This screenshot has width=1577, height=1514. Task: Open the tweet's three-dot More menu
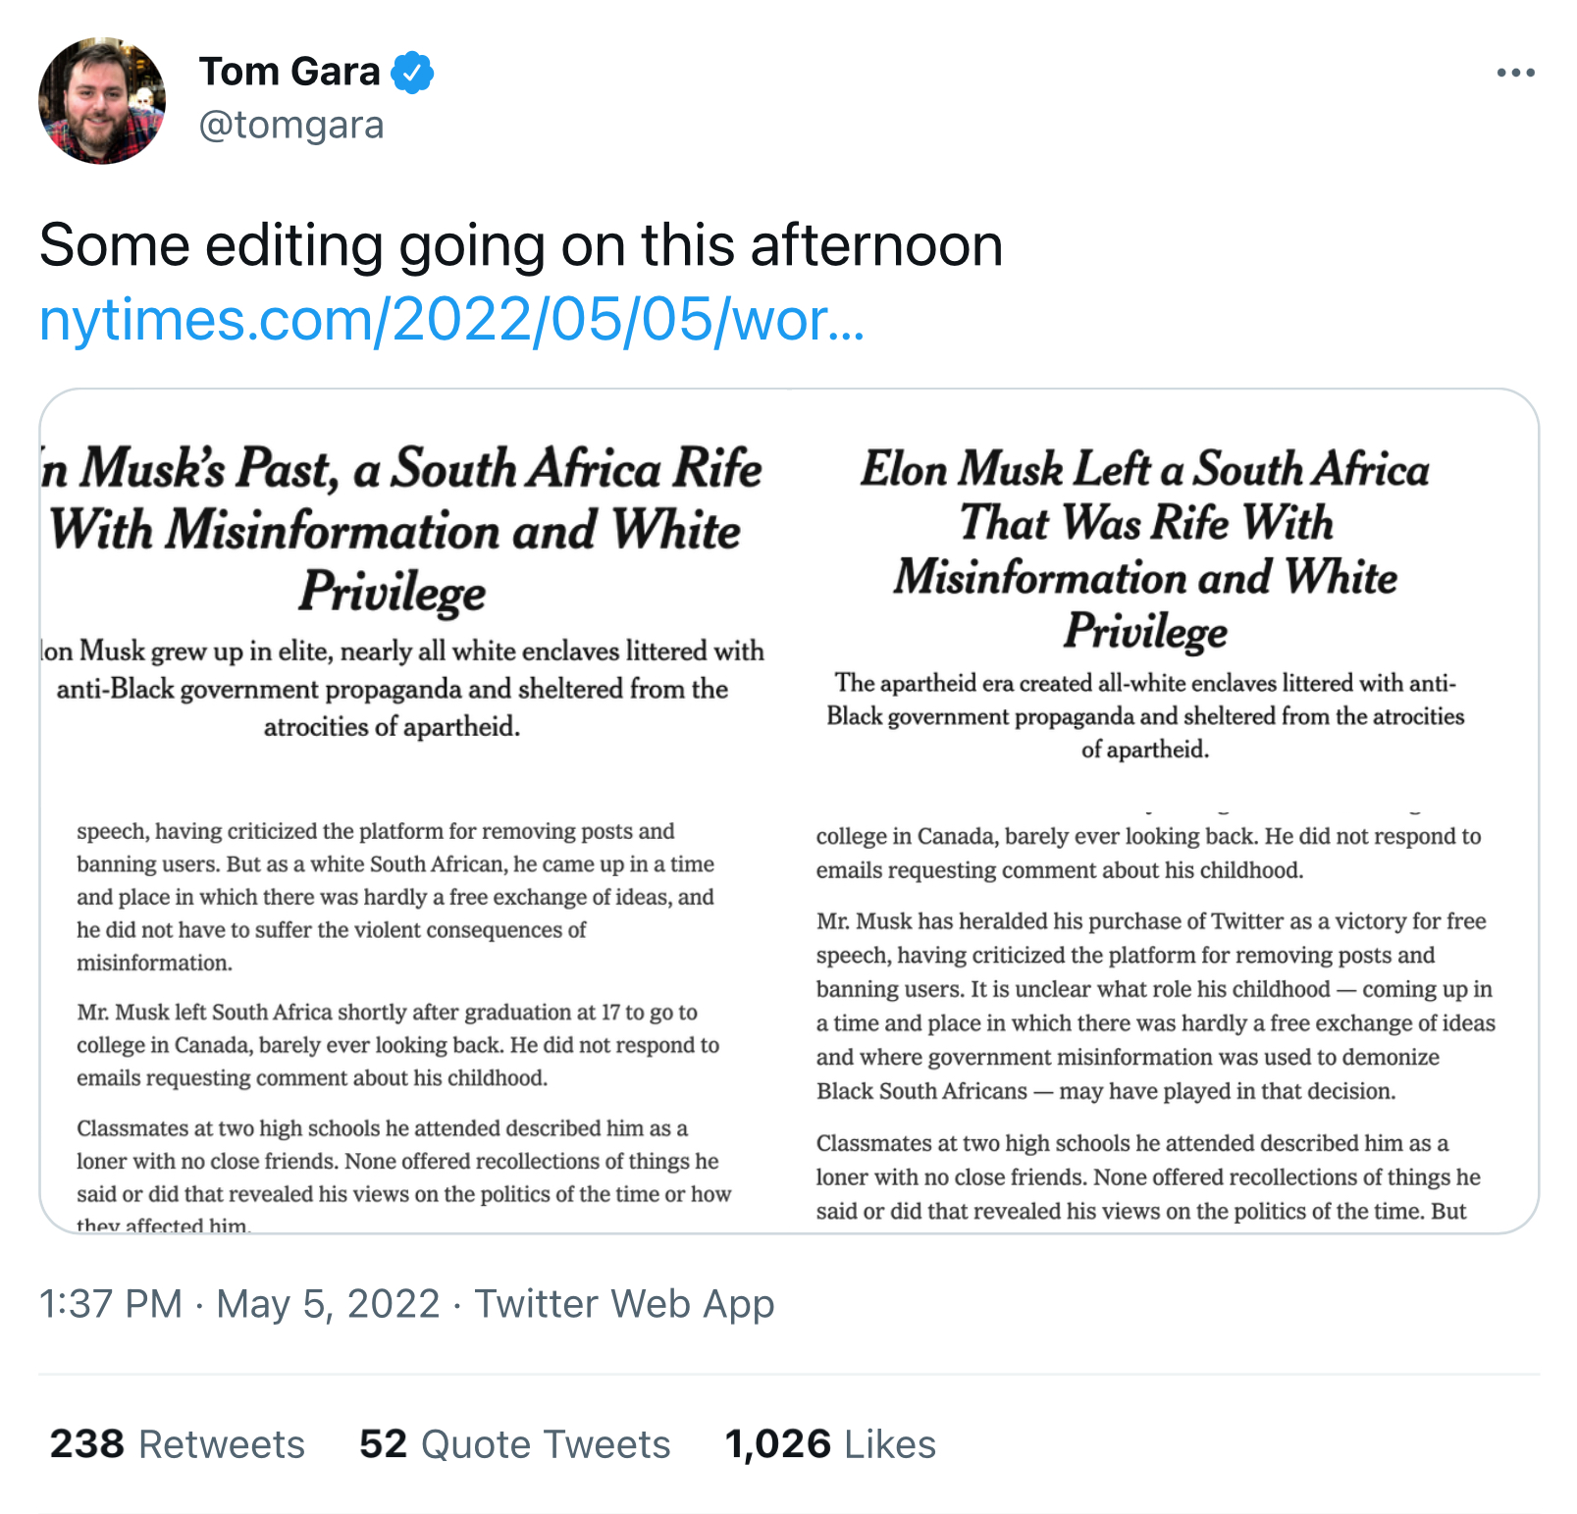(x=1515, y=73)
